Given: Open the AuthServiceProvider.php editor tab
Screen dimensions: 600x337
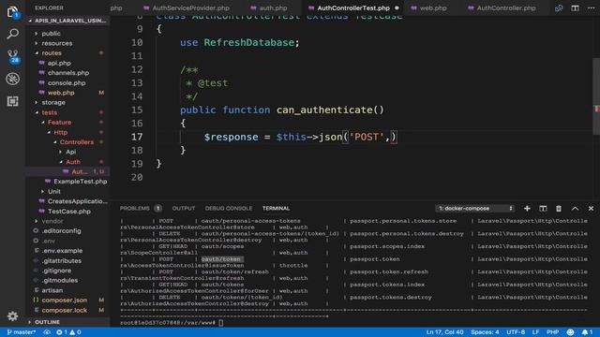Looking at the screenshot, I should coord(187,8).
